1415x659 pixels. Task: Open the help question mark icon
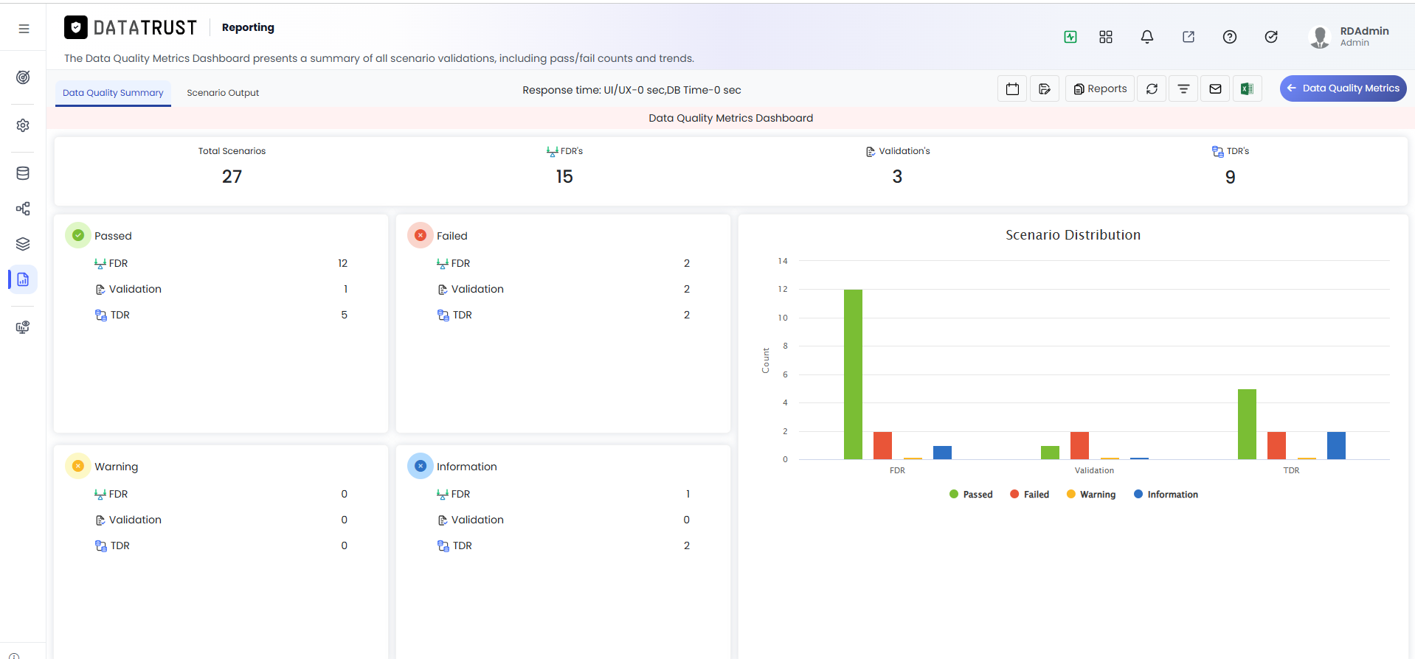[1230, 37]
